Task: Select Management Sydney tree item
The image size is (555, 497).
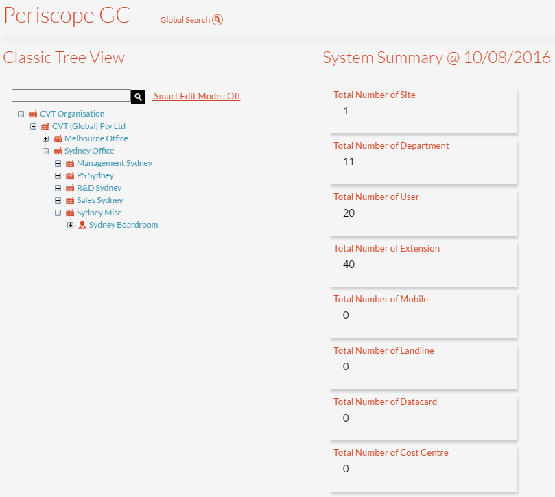Action: point(115,163)
